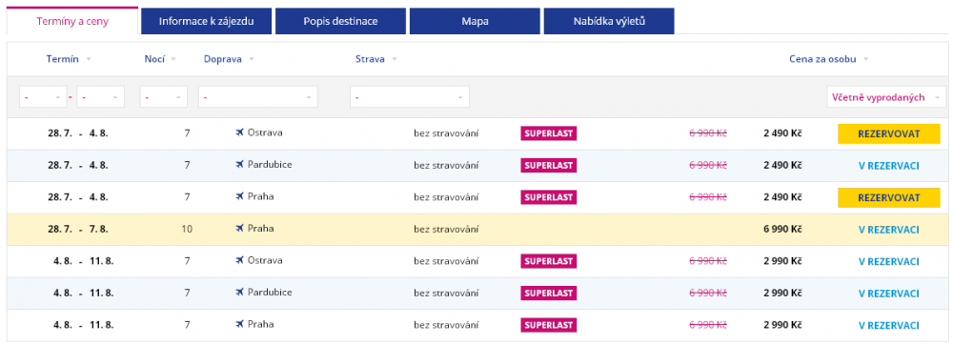Open the first Termín date-from dropdown
The image size is (953, 345).
point(43,97)
